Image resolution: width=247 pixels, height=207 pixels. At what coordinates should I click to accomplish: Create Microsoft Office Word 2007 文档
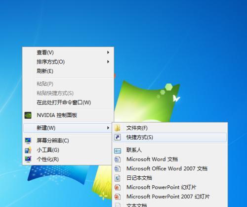[x=170, y=169]
